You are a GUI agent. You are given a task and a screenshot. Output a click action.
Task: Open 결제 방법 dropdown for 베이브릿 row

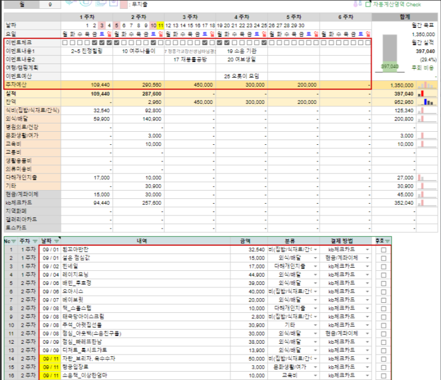point(367,300)
